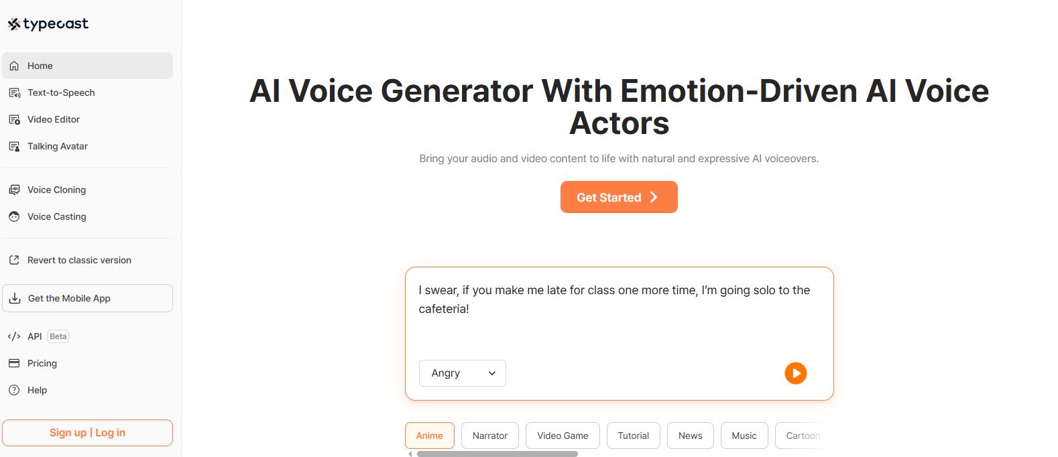Viewport: 1058px width, 457px height.
Task: Click the Get Started button
Action: (x=618, y=197)
